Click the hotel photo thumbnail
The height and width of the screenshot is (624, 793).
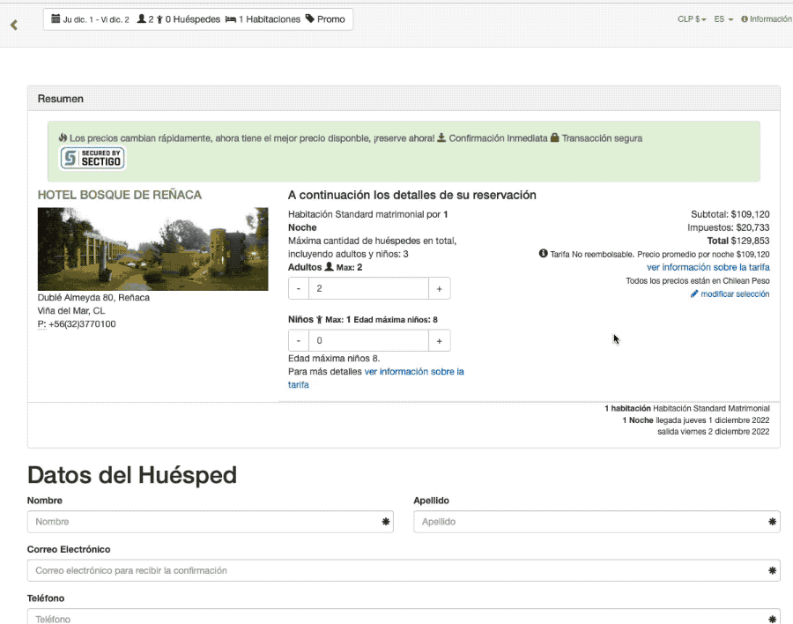[x=152, y=249]
